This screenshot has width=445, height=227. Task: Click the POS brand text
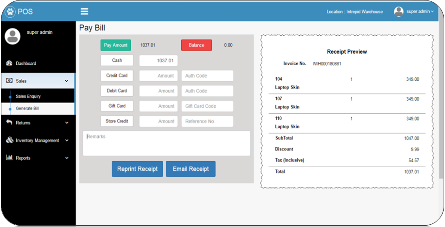coord(25,12)
